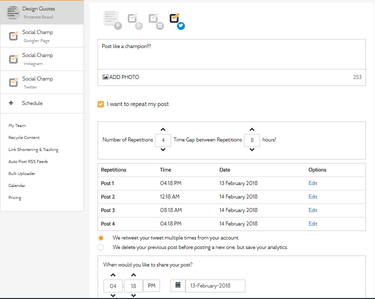Open Recycle Content
This screenshot has height=299, width=375.
24,137
